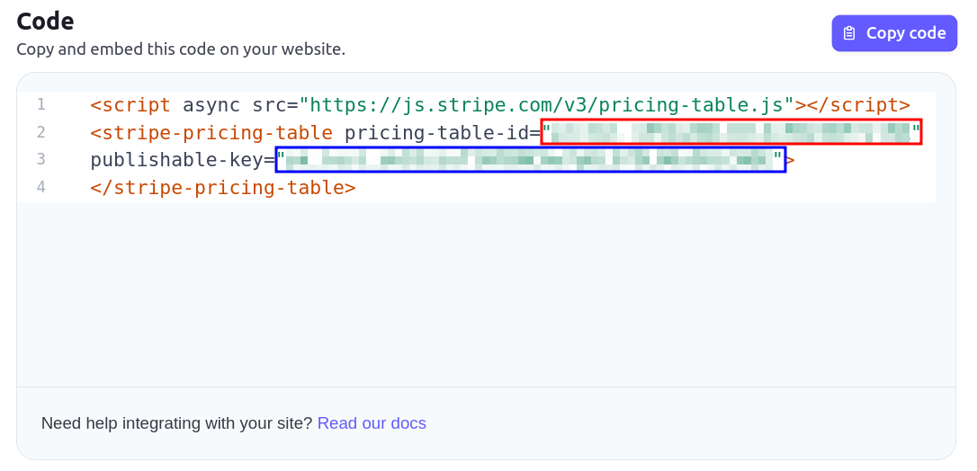Select line number 2 in code gutter
This screenshot has width=977, height=471.
click(41, 132)
